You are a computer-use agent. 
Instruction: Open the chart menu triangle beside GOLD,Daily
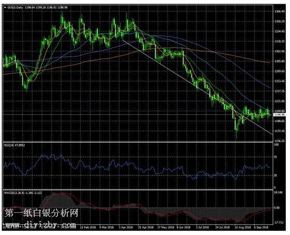[x=5, y=8]
